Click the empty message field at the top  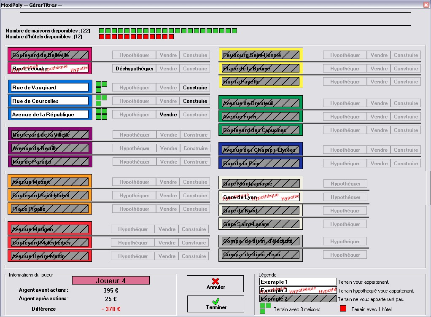click(x=215, y=19)
